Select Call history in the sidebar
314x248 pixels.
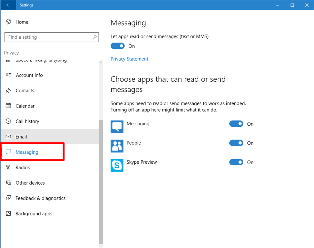[x=50, y=121]
